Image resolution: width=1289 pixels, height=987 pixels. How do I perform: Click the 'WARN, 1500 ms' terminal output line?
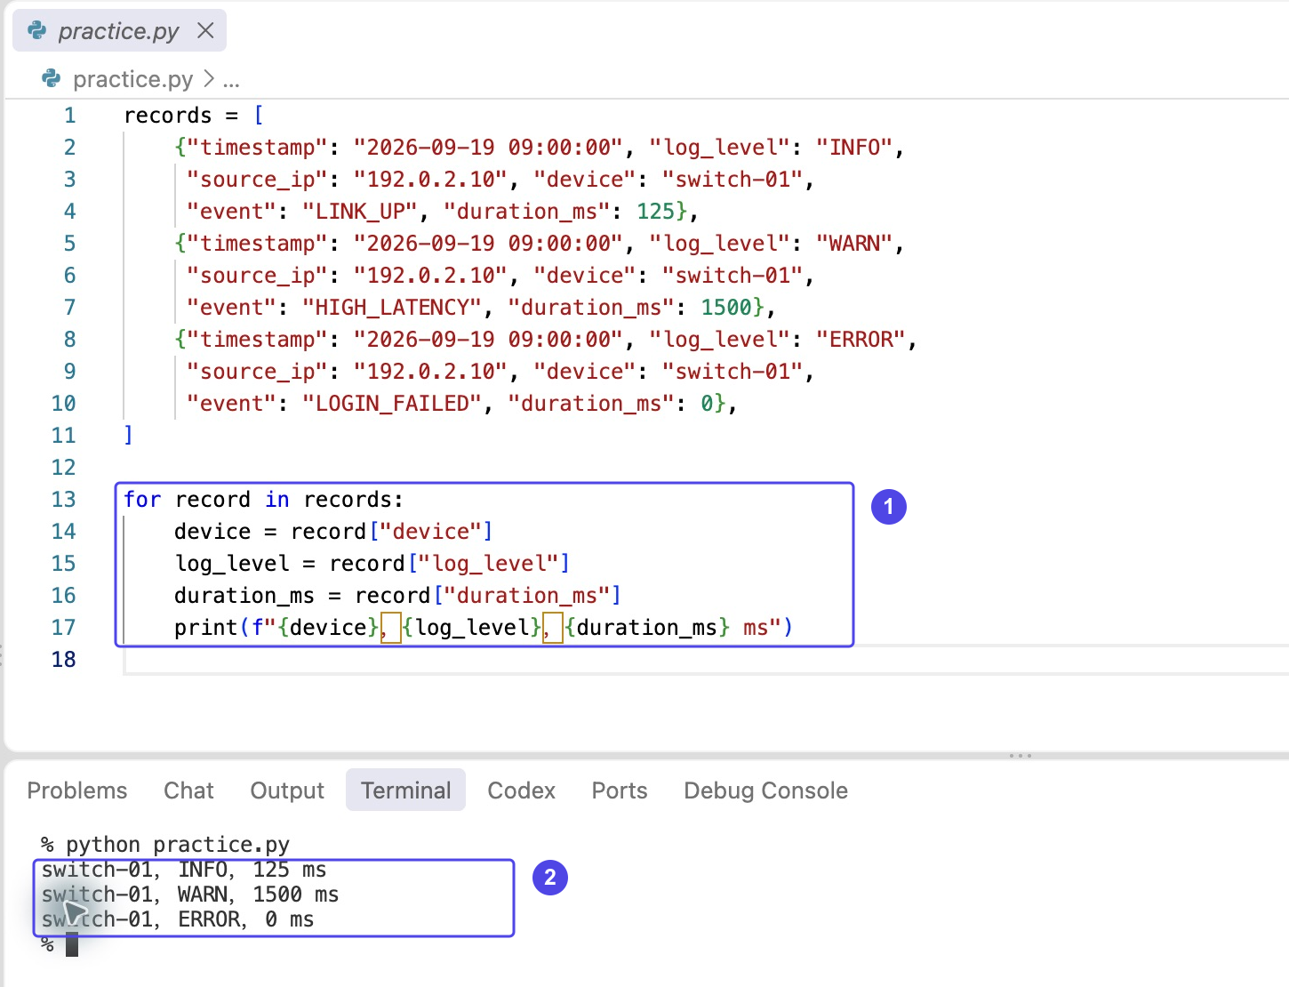[x=190, y=895]
